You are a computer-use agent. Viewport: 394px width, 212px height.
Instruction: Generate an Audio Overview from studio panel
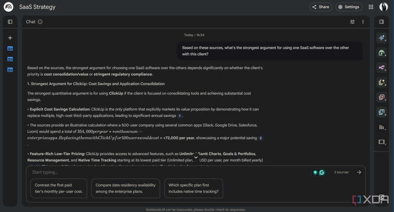click(382, 38)
